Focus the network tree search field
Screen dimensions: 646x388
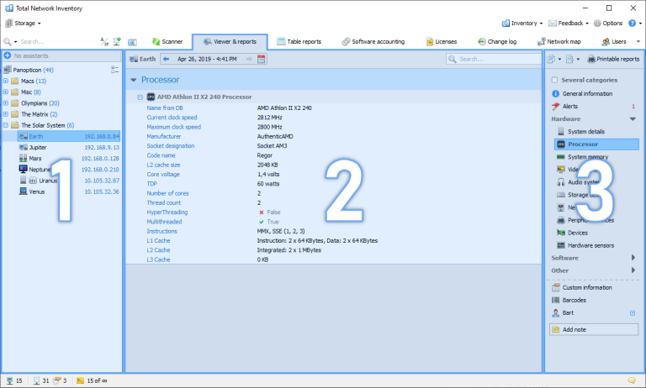tap(58, 41)
